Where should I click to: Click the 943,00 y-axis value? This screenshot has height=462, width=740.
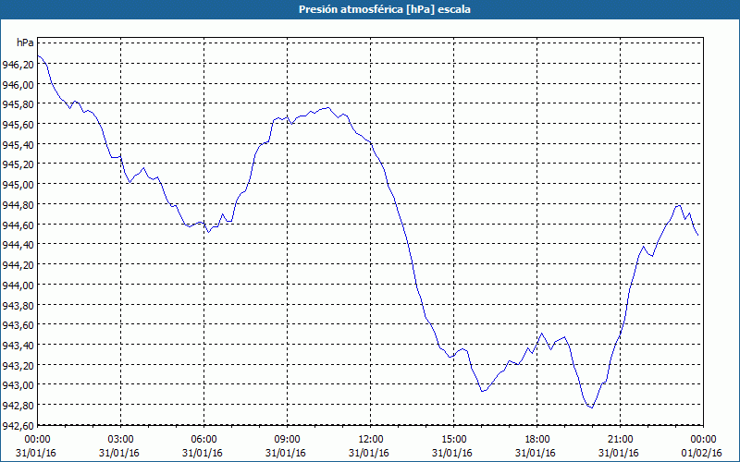[18, 385]
